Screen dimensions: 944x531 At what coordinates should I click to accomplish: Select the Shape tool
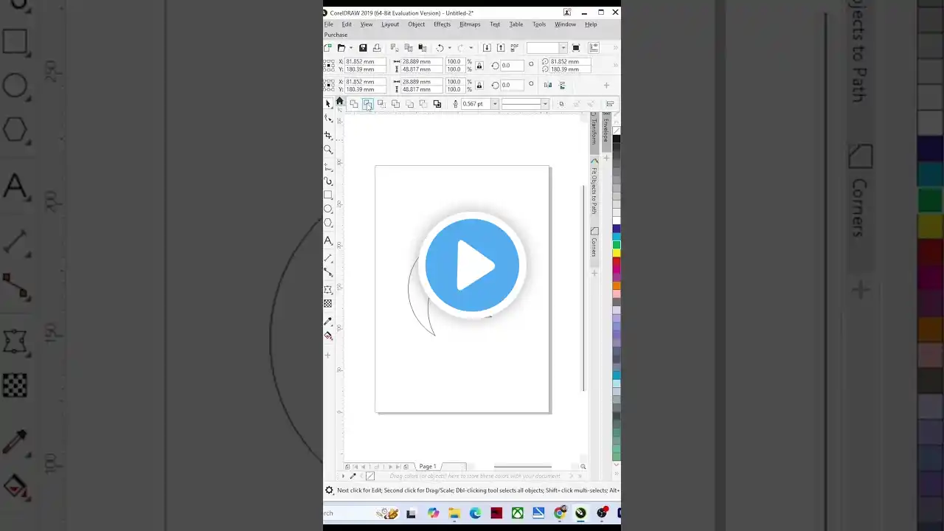pyautogui.click(x=328, y=119)
